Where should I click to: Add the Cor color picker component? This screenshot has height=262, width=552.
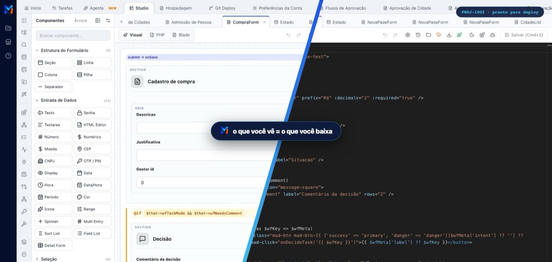point(92,197)
